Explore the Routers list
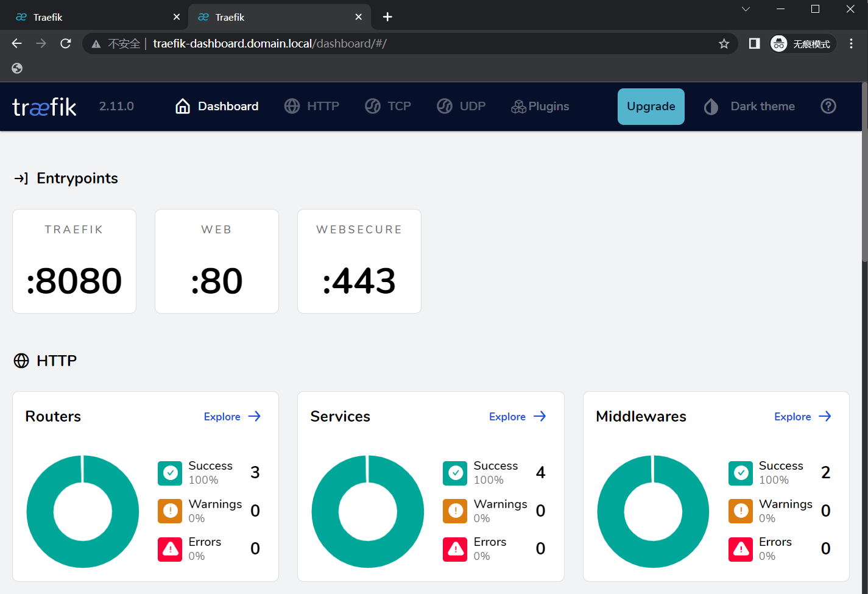The height and width of the screenshot is (594, 868). pyautogui.click(x=233, y=416)
